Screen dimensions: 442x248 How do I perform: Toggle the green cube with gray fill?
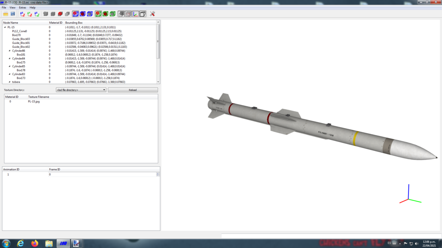pos(112,14)
